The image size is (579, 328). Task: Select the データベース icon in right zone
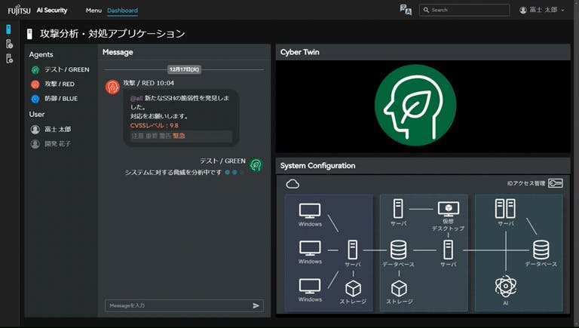[x=541, y=250]
